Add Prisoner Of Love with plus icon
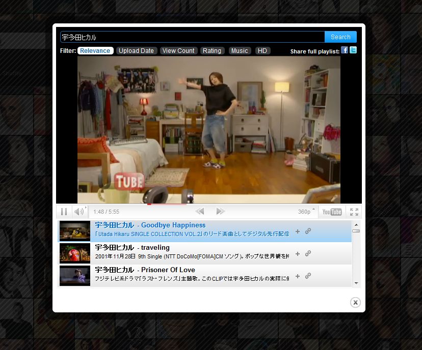 click(x=298, y=276)
